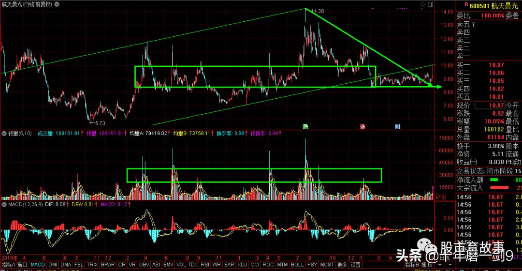
Task: Click the X10 volume scale label
Action: click(440, 197)
